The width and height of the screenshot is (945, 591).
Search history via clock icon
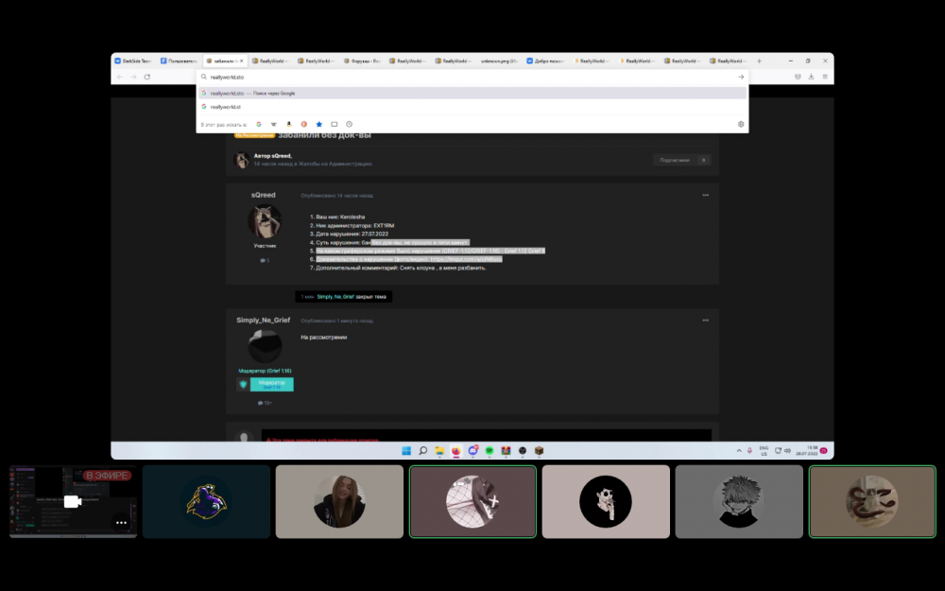pos(349,124)
